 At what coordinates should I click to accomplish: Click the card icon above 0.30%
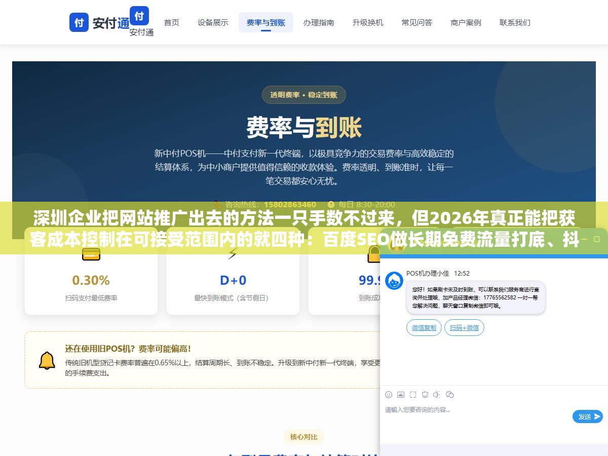pyautogui.click(x=91, y=255)
